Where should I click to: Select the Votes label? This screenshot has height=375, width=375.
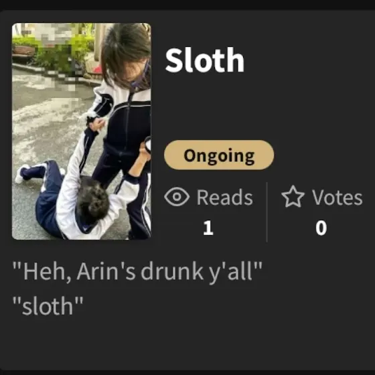coord(337,198)
